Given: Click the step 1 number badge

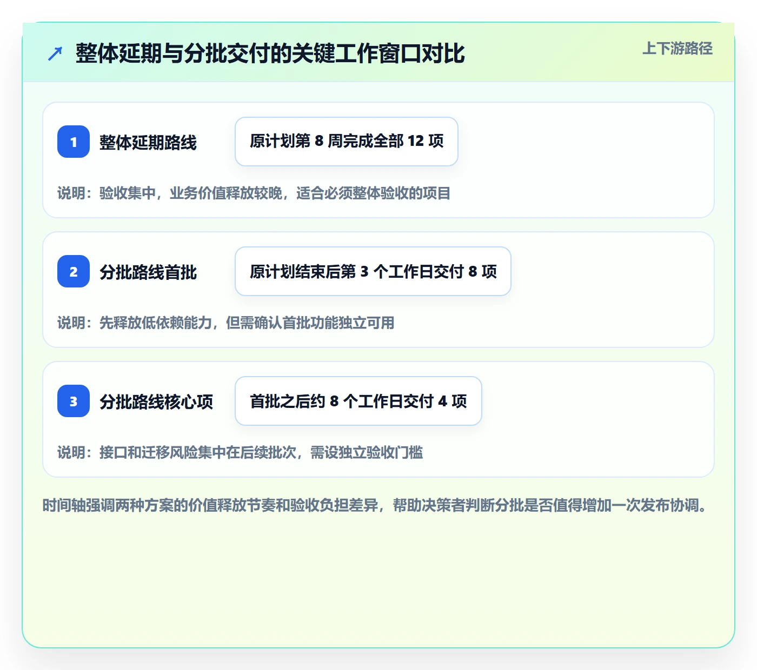Looking at the screenshot, I should coord(74,142).
